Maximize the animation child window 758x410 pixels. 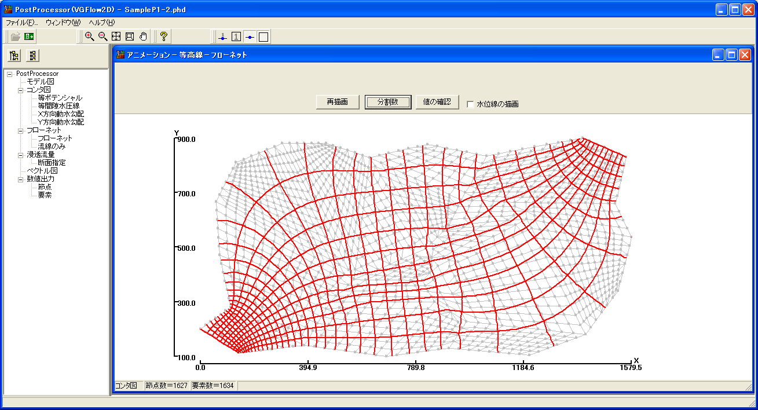click(731, 55)
